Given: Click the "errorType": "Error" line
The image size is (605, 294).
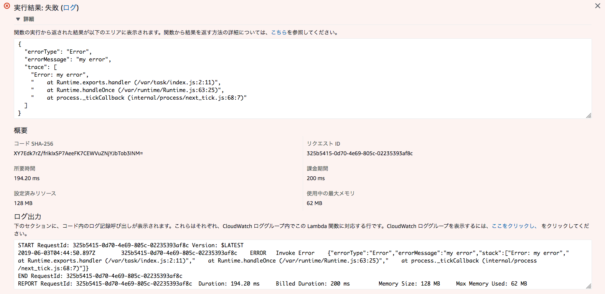Looking at the screenshot, I should 58,52.
